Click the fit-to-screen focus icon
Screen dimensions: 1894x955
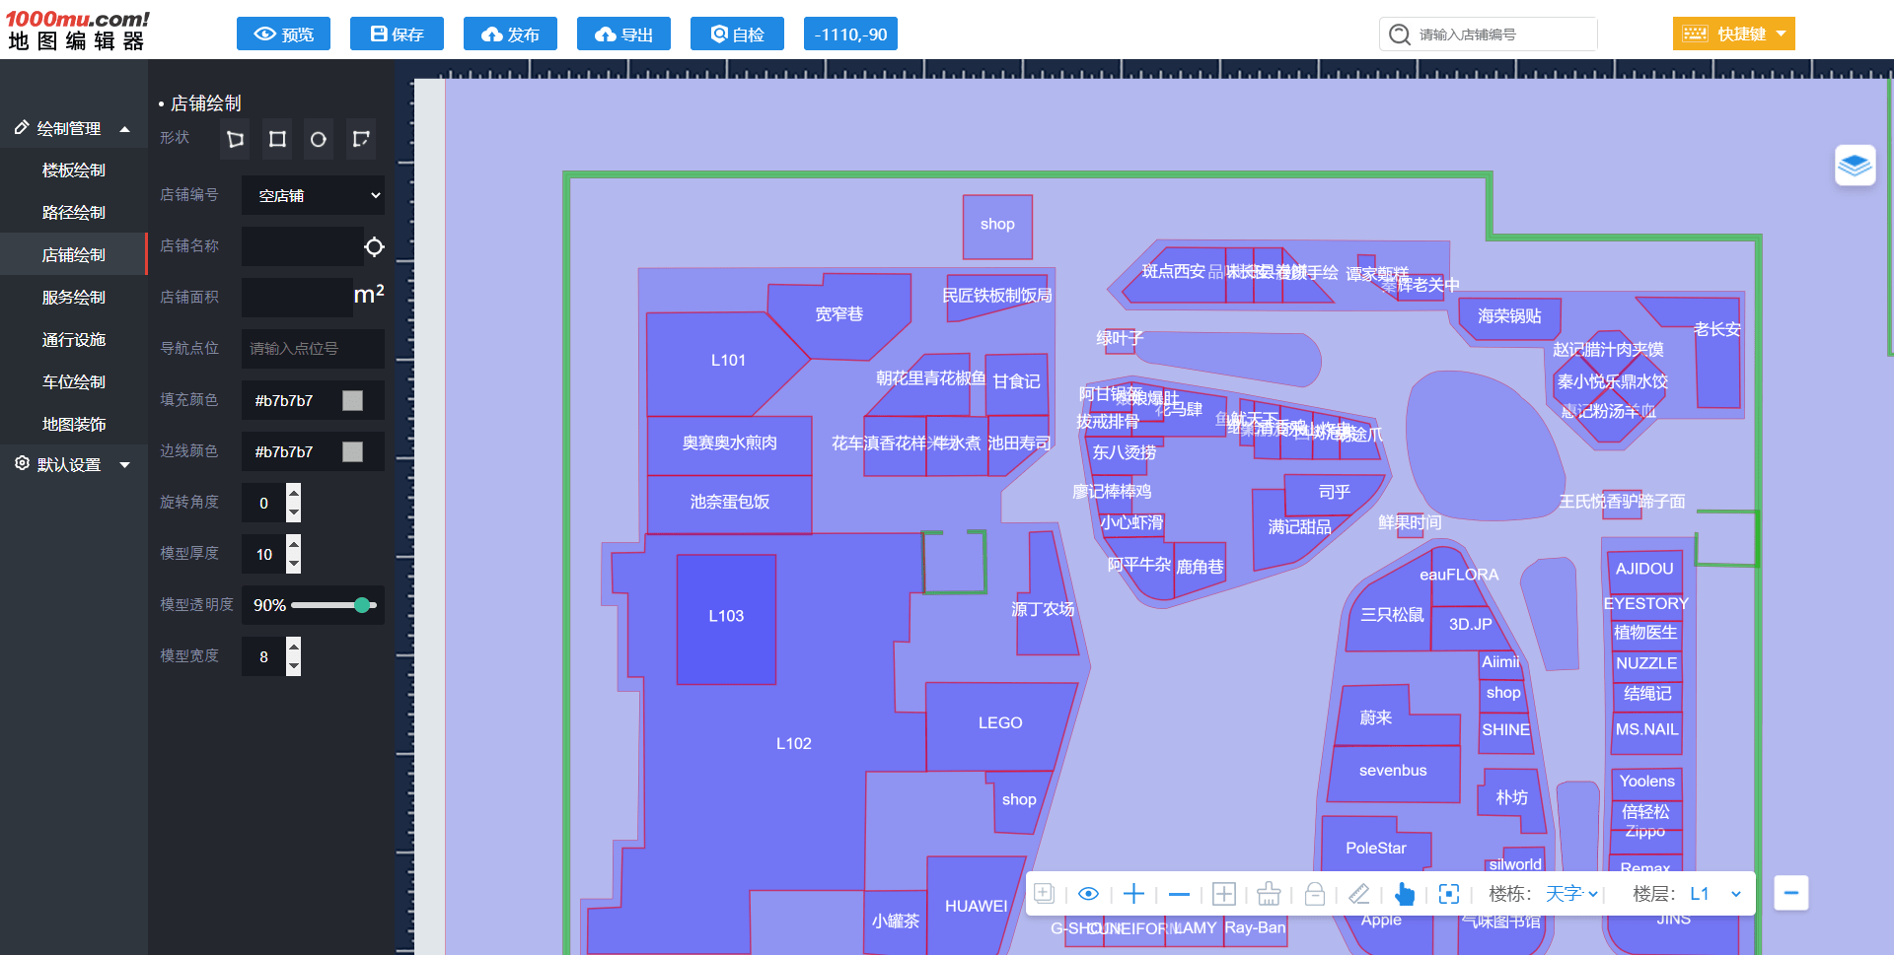tap(1449, 894)
